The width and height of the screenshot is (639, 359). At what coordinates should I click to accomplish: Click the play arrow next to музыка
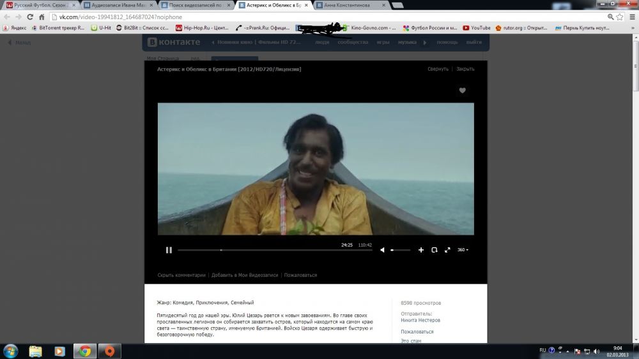pos(425,42)
